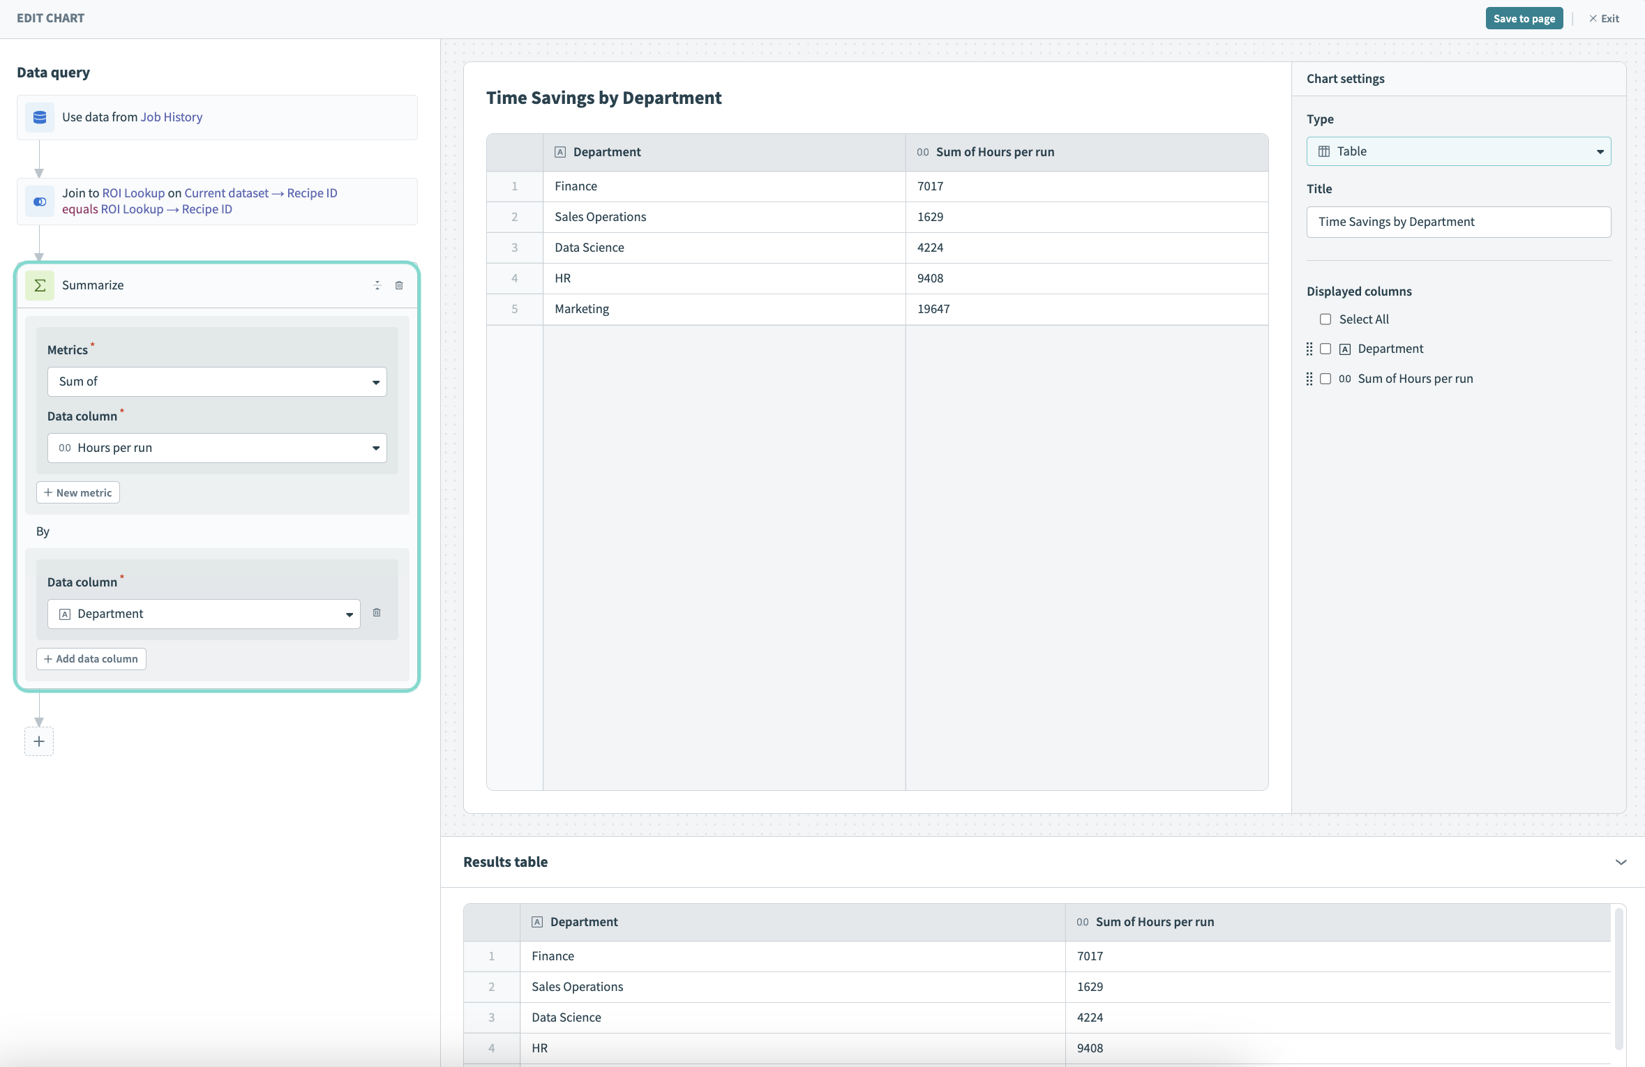Open the chart Type dropdown showing Table

pos(1459,151)
